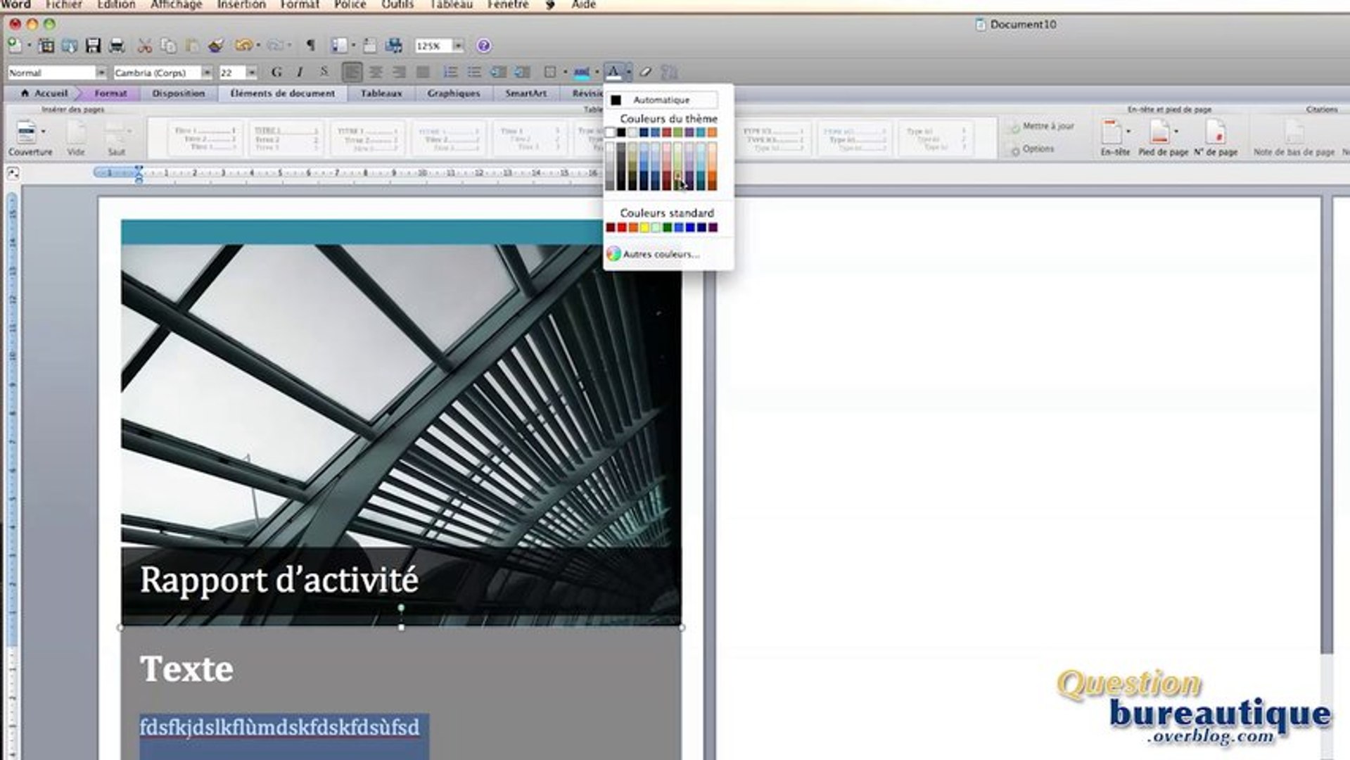Toggle align text right
This screenshot has width=1350, height=760.
tap(400, 72)
